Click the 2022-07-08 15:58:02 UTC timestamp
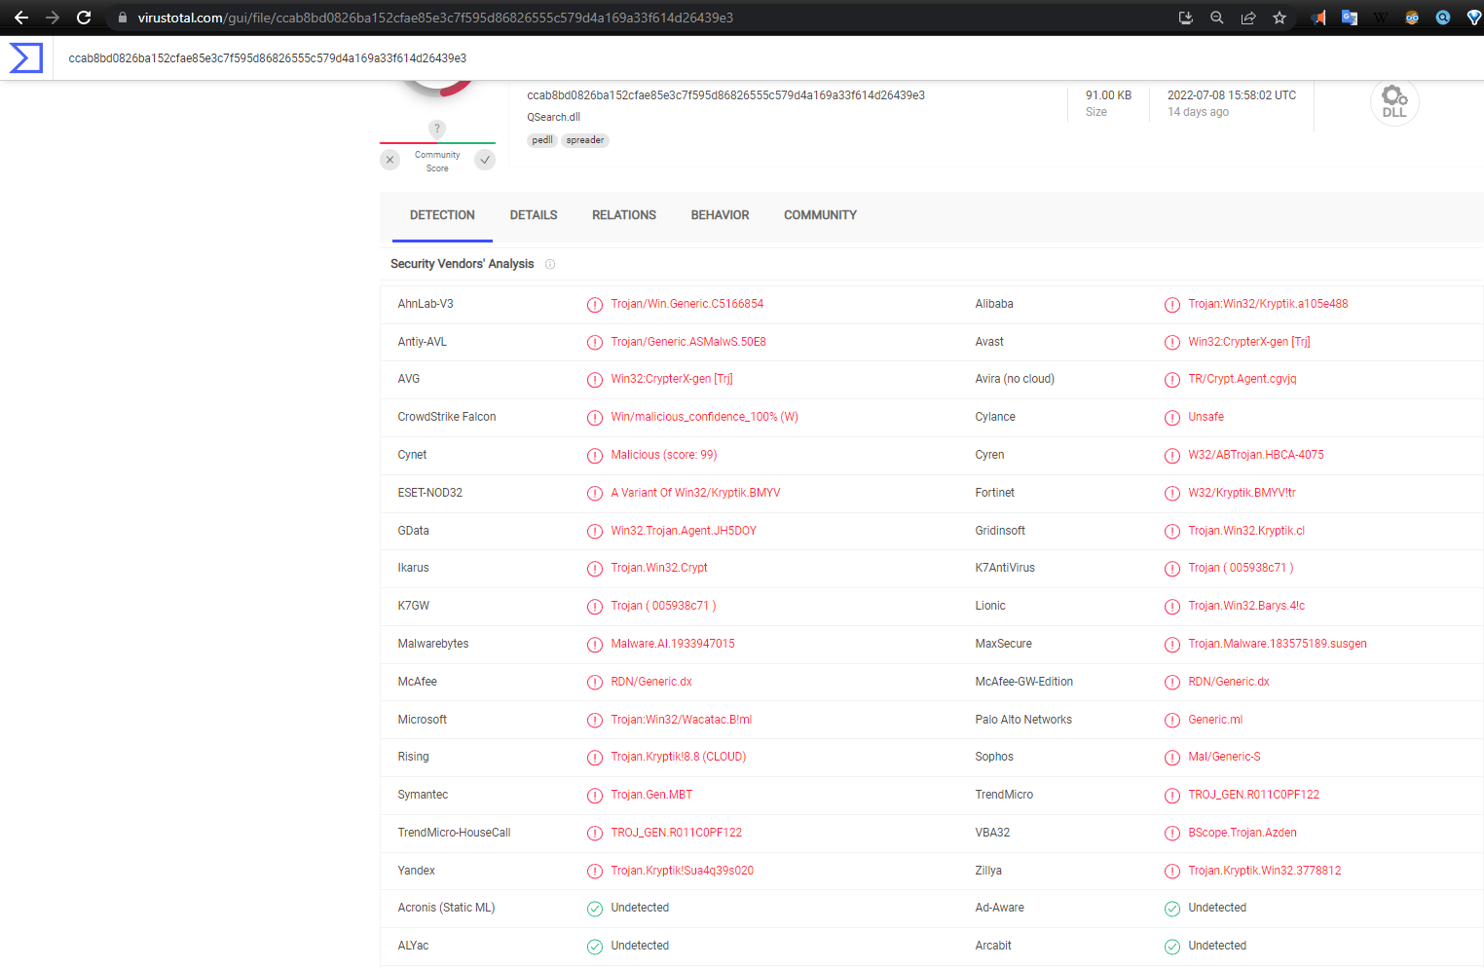The width and height of the screenshot is (1484, 968). coord(1232,95)
